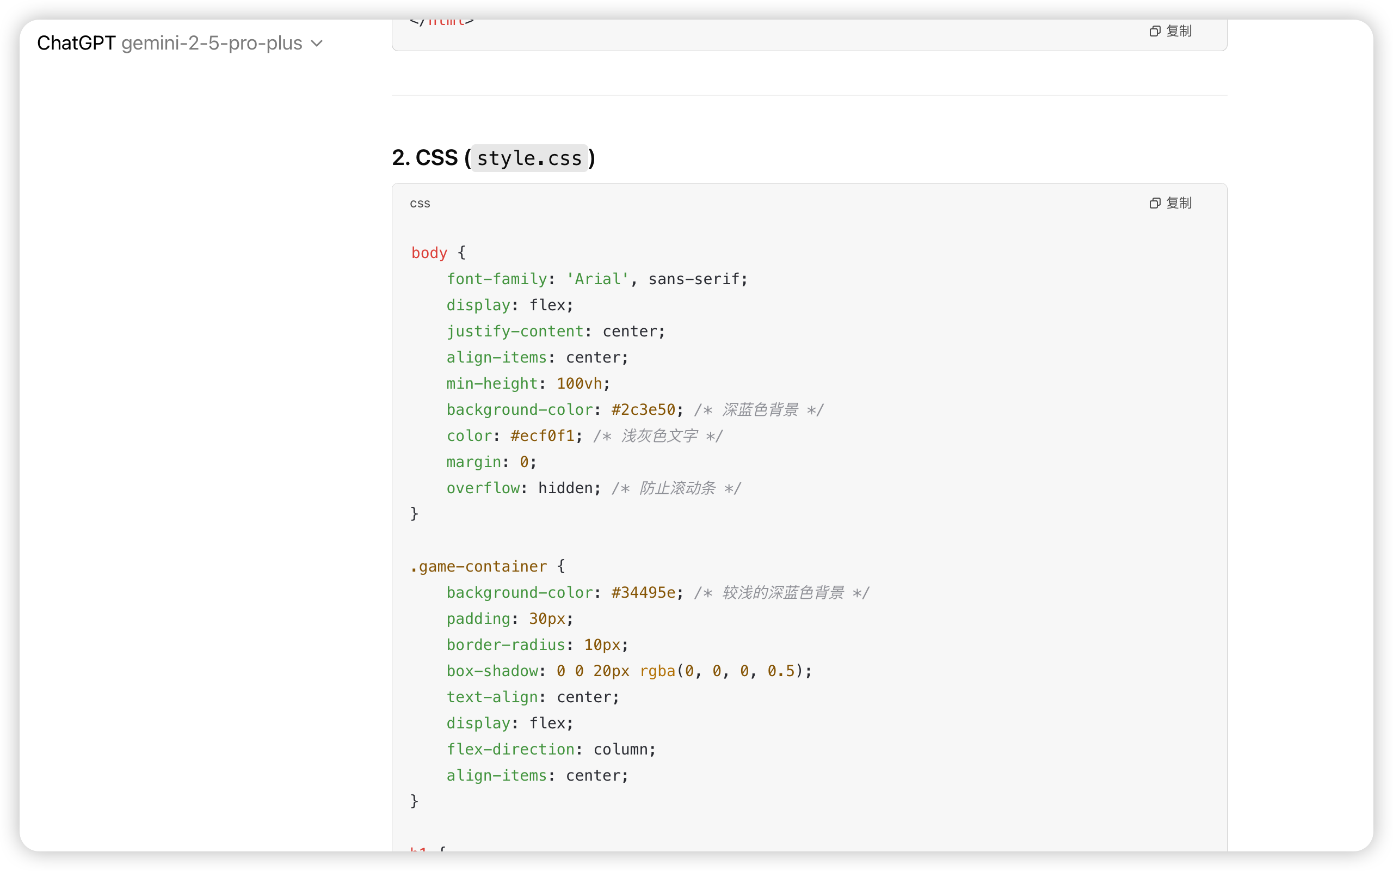The height and width of the screenshot is (871, 1393).
Task: Click the 100vh value in the min-height line
Action: coord(579,384)
